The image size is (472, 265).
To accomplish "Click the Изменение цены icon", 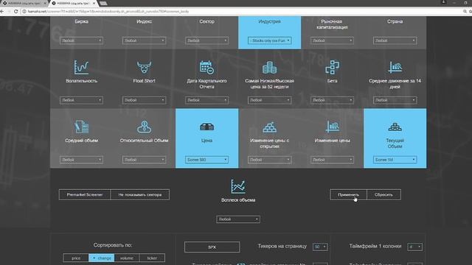I will 332,127.
